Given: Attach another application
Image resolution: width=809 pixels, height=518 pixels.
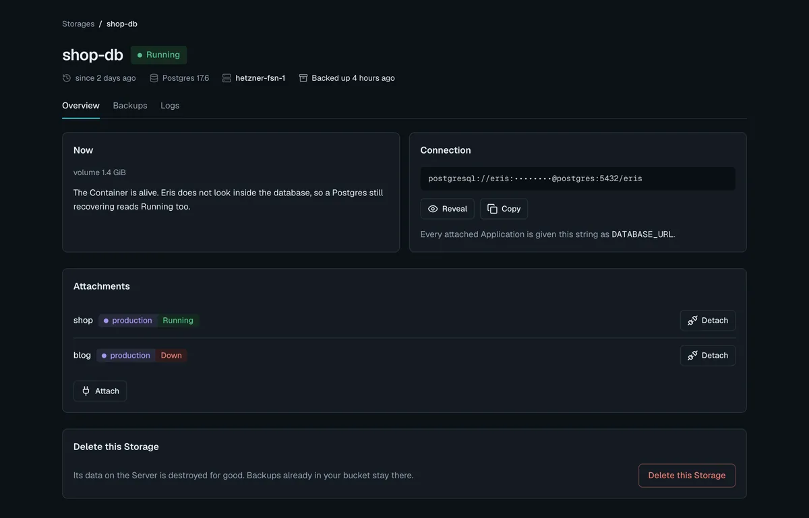Looking at the screenshot, I should (x=100, y=391).
